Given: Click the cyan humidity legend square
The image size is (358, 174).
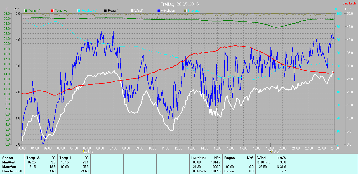Looking at the screenshot, I should tap(79, 11).
